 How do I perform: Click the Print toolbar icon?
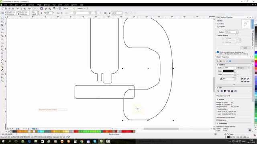coord(13,8)
